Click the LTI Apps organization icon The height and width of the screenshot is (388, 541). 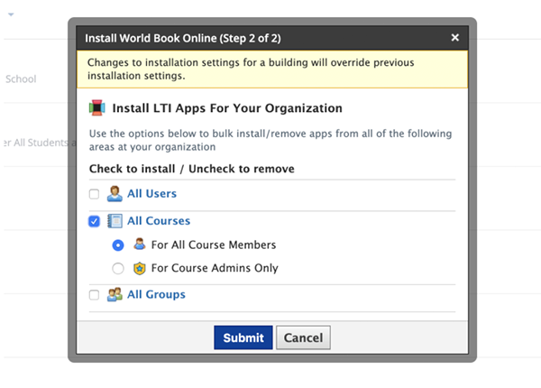[x=97, y=108]
